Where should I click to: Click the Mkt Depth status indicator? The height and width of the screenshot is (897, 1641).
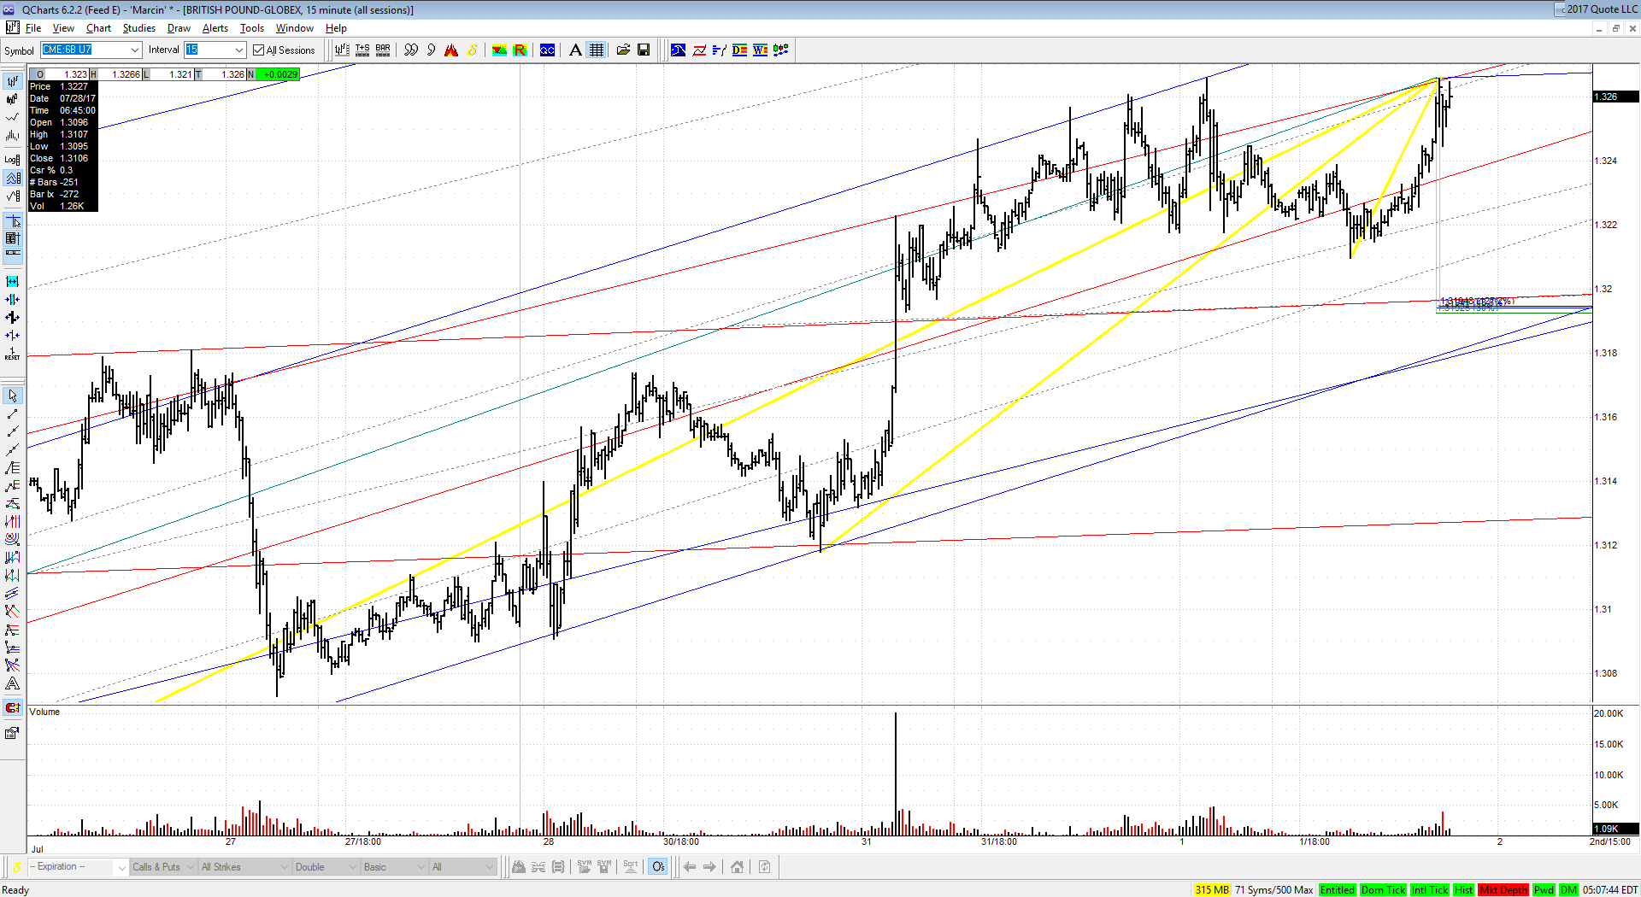[1503, 890]
